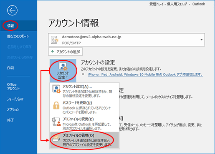Expand the demotaro account dropdown
Screen dimensions: 215x154
click(201, 40)
